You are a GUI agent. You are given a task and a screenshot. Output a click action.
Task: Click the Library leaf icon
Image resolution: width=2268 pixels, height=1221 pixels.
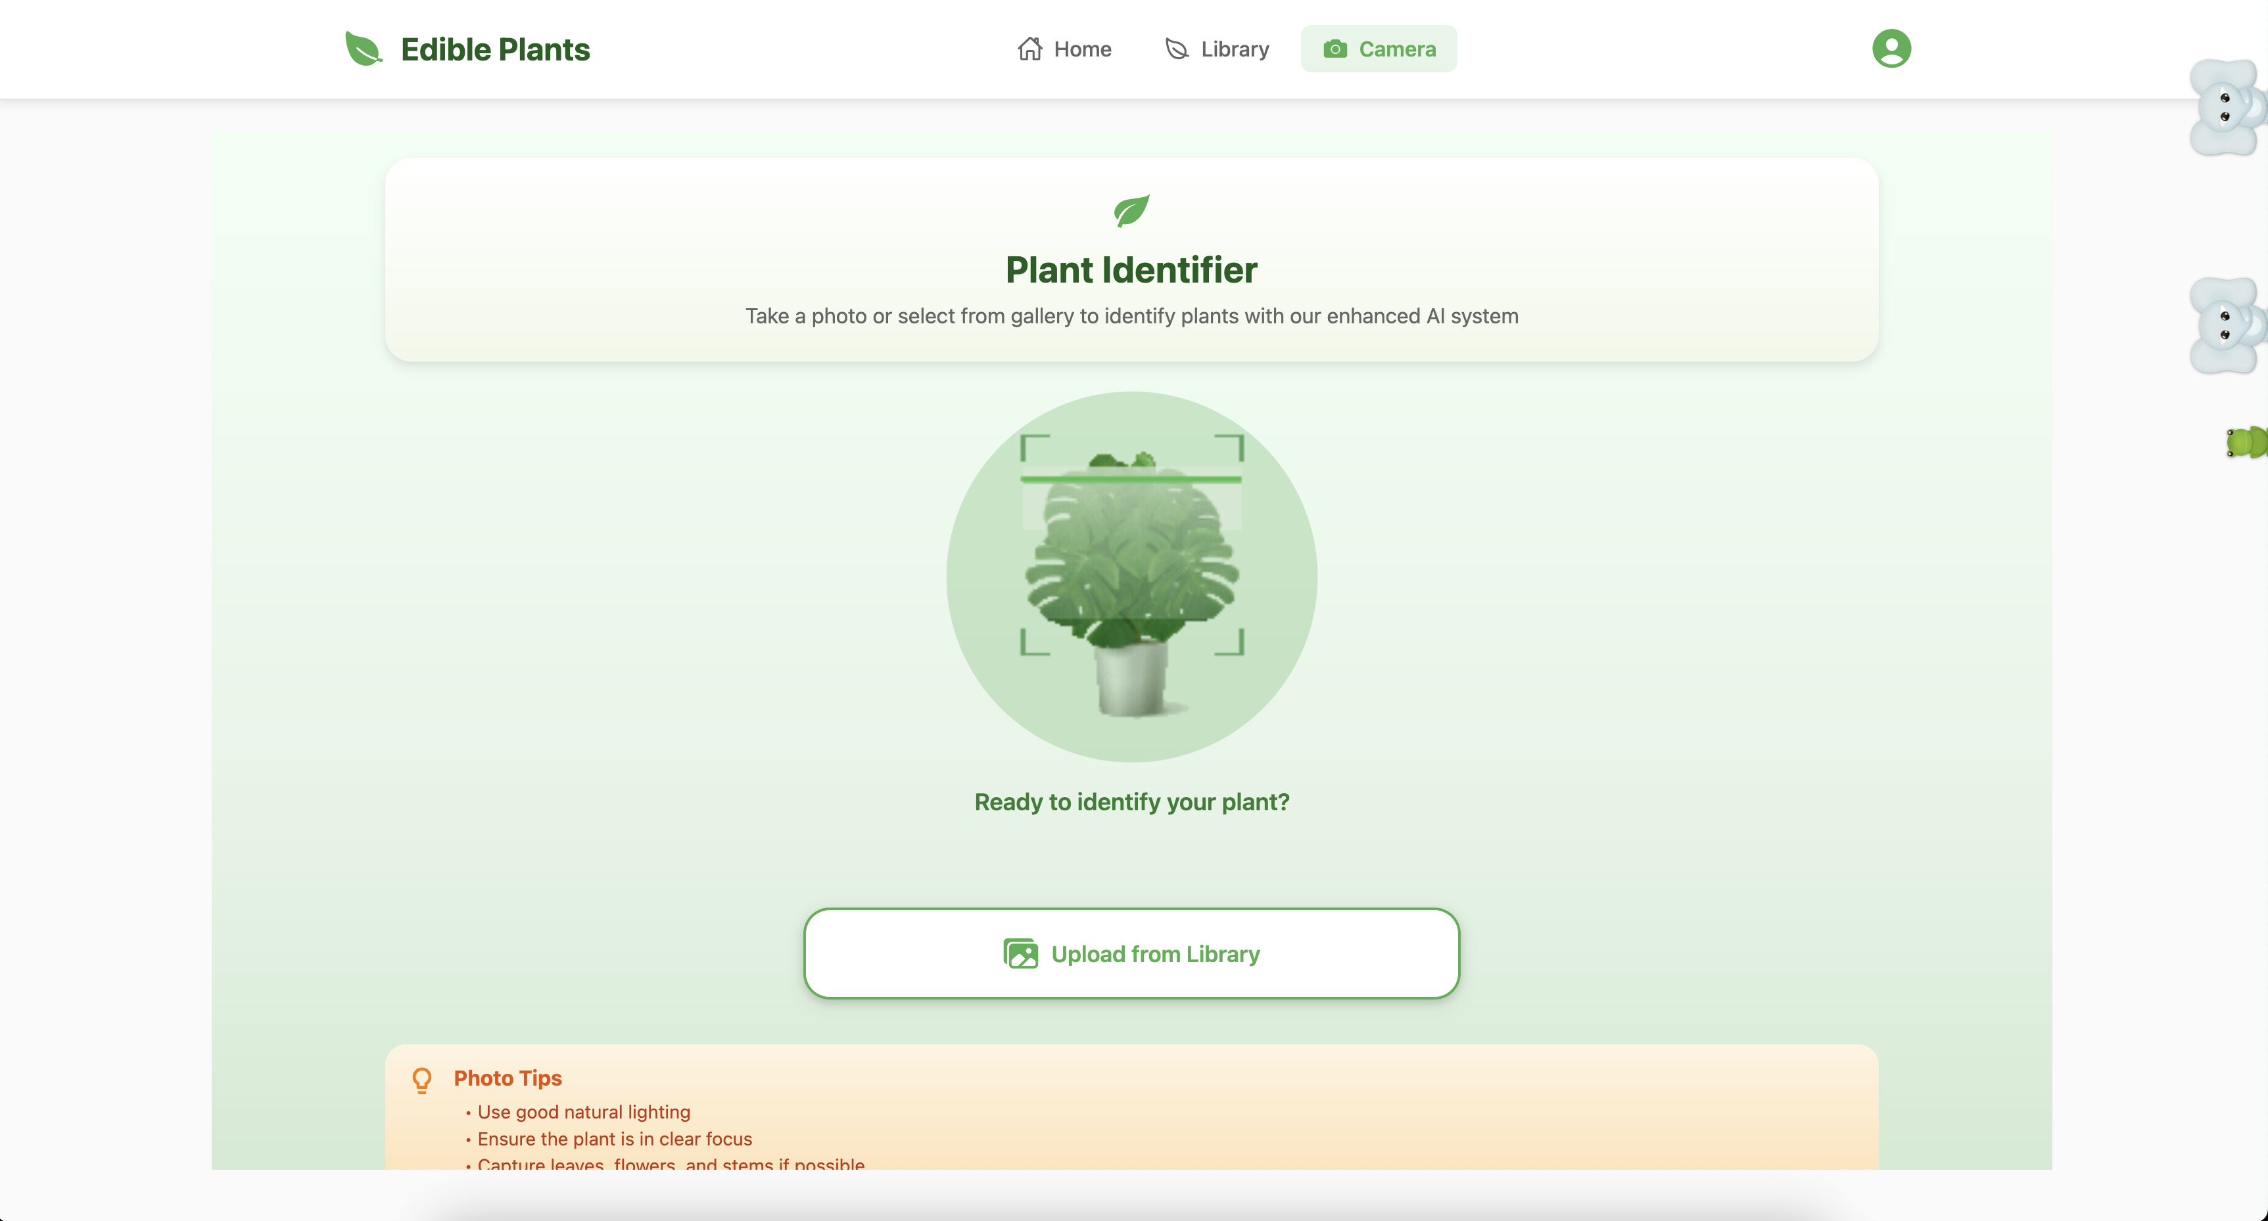[x=1176, y=49]
